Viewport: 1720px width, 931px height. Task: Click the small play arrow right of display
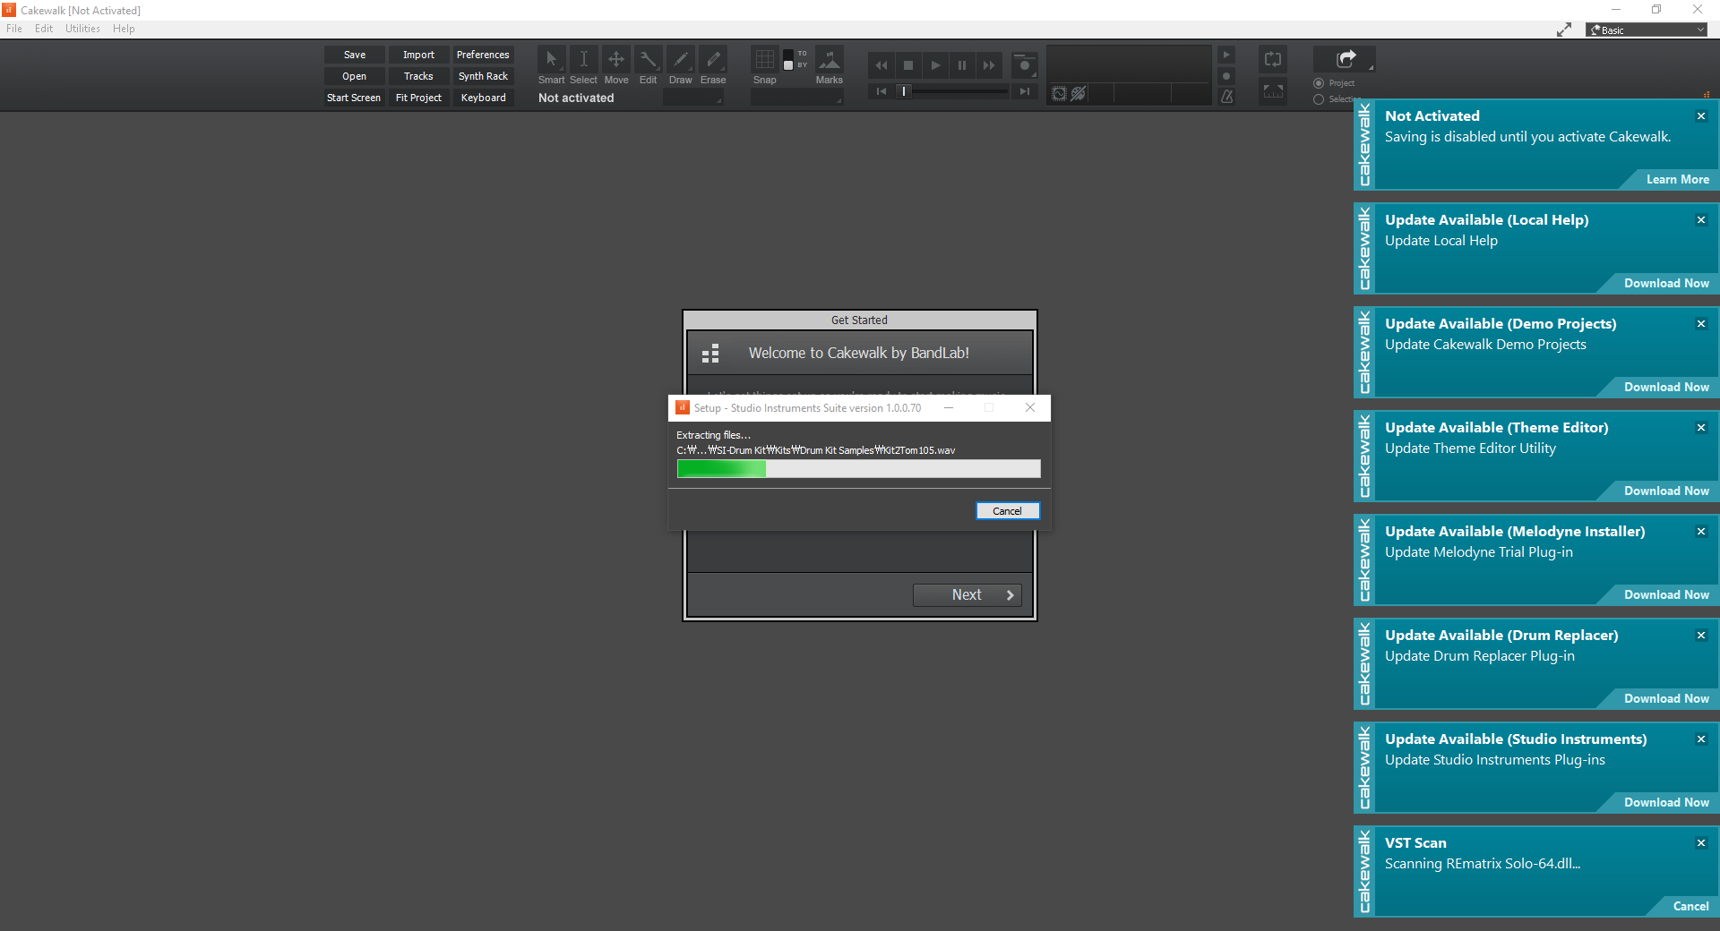pyautogui.click(x=1227, y=56)
